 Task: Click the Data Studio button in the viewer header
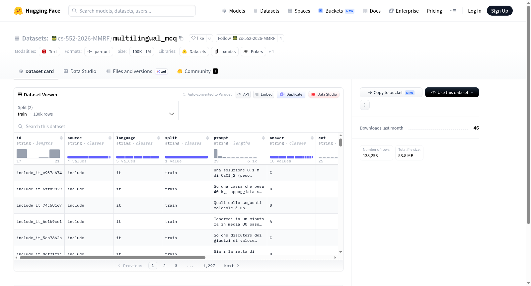click(x=324, y=94)
